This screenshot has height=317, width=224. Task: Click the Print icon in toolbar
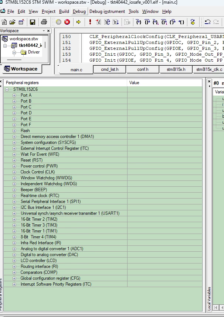(x=44, y=22)
